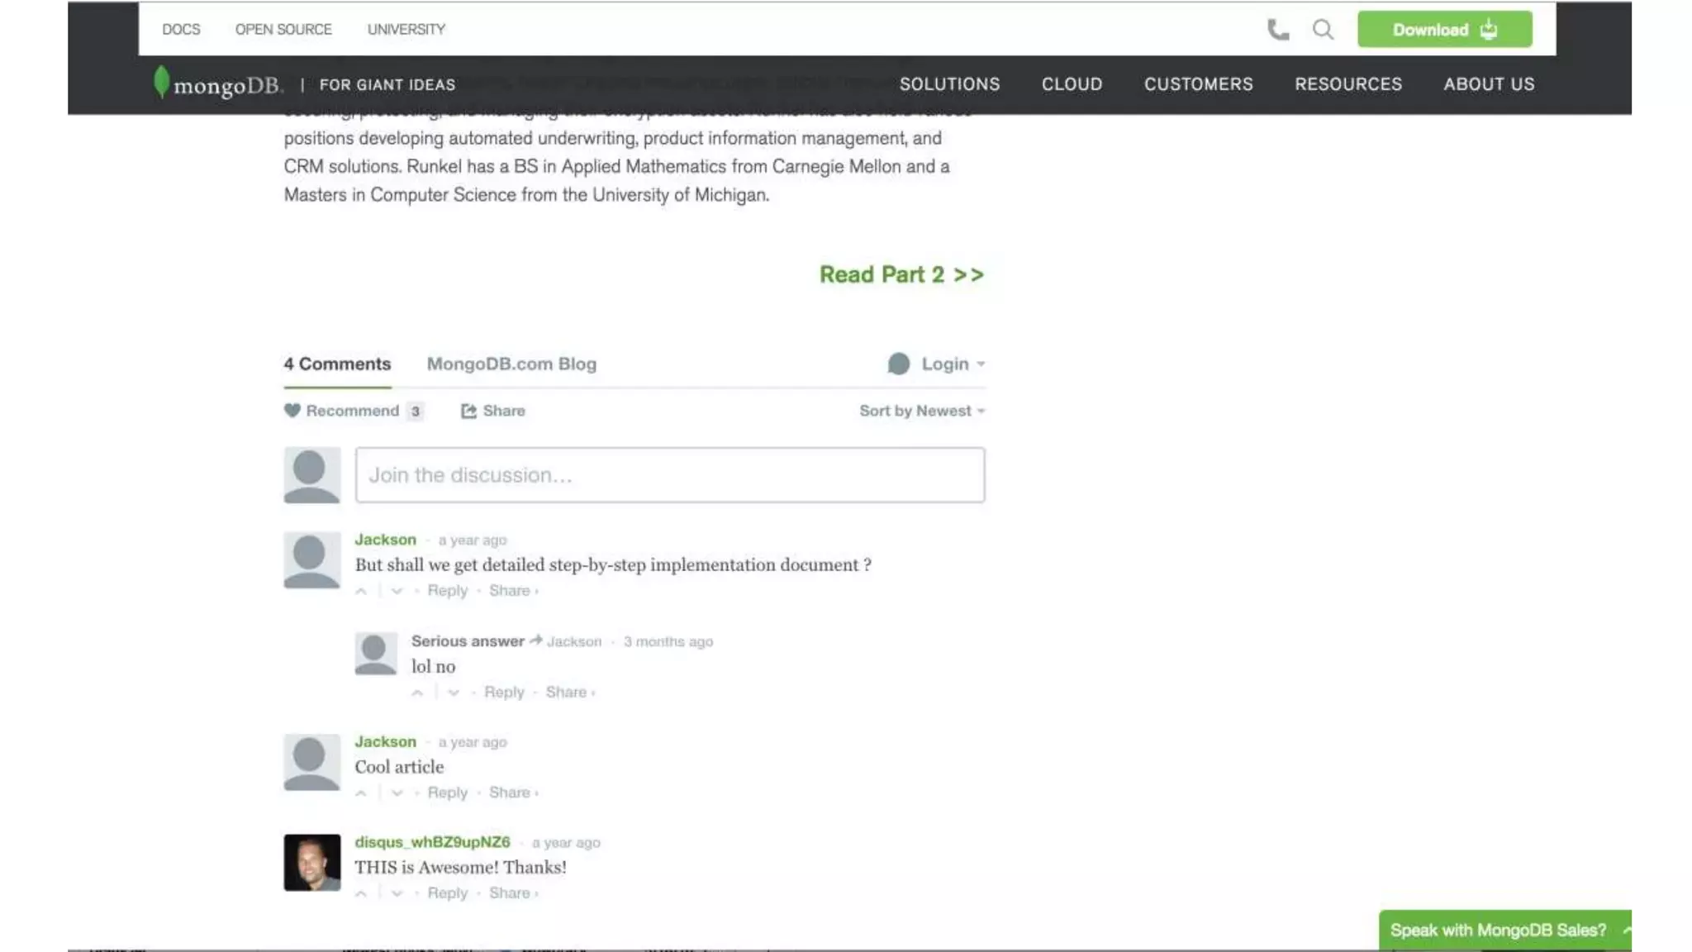Switch to the MongoDB.com Blog tab
Image resolution: width=1692 pixels, height=952 pixels.
tap(511, 364)
